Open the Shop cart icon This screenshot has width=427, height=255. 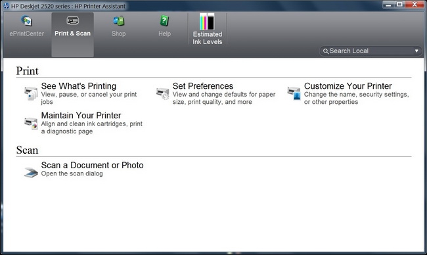(119, 21)
